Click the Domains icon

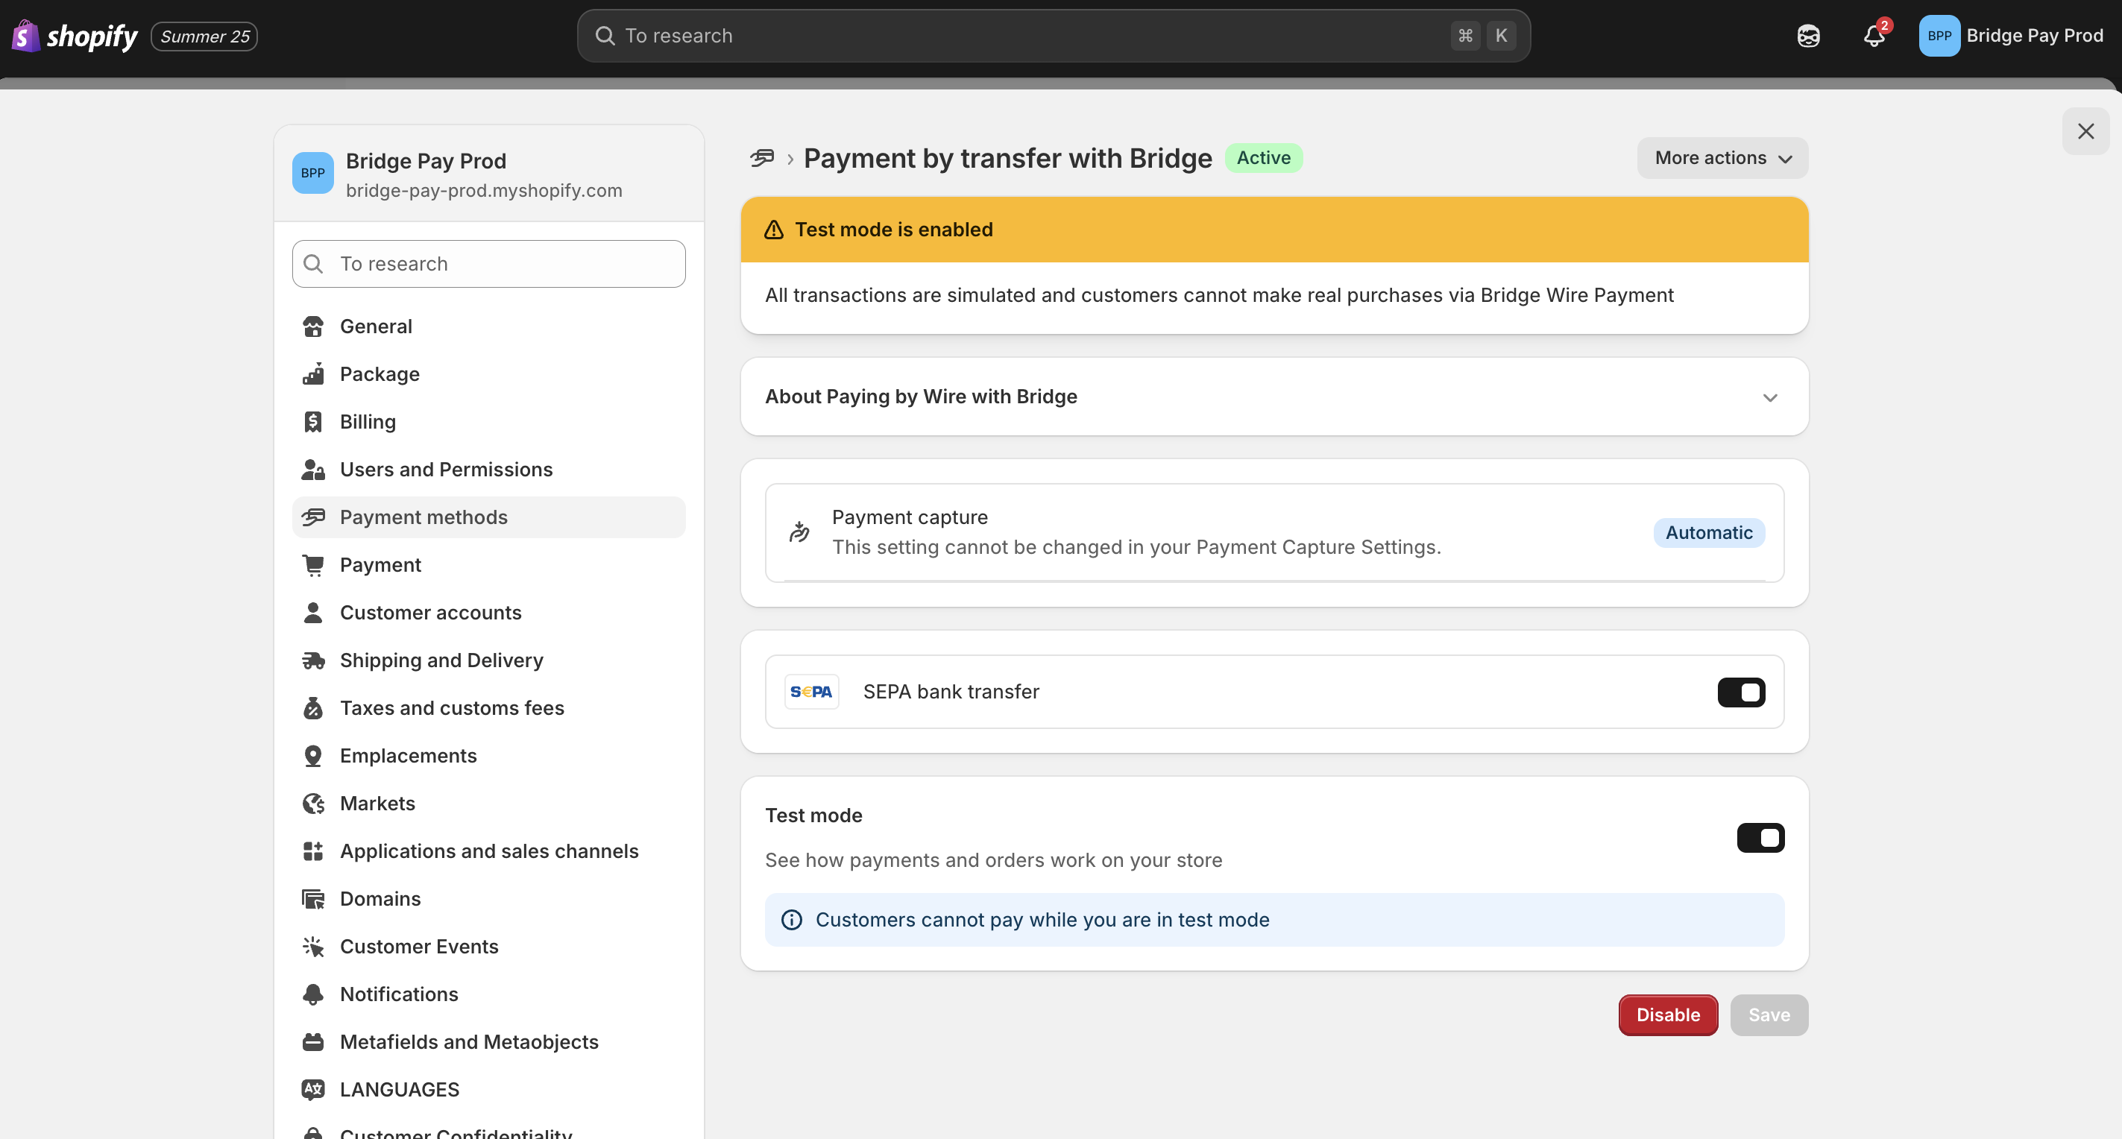[x=313, y=900]
